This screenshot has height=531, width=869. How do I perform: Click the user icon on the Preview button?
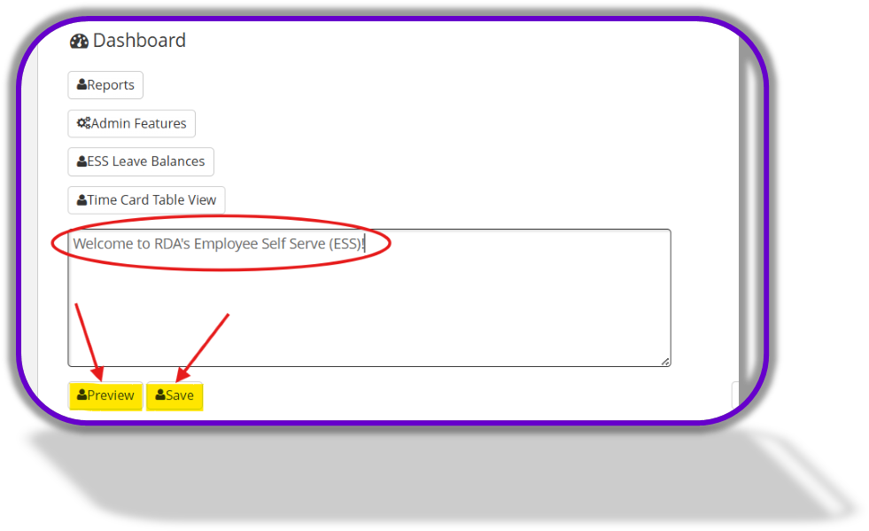click(82, 394)
